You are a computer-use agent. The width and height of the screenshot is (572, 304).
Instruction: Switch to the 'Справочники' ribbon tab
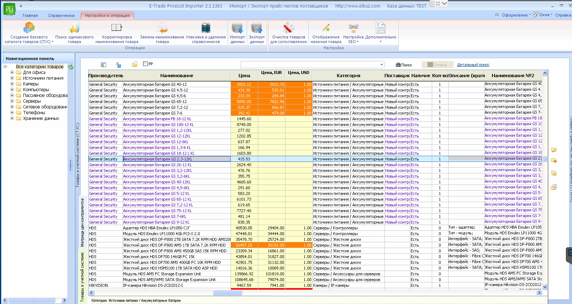(x=61, y=15)
